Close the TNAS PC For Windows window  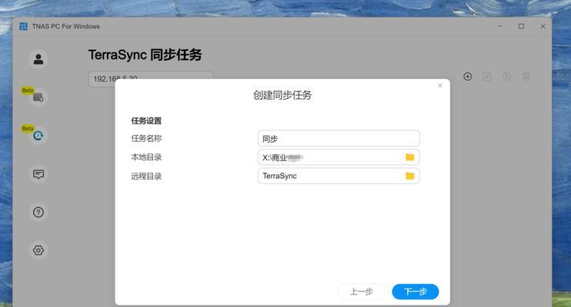point(543,26)
